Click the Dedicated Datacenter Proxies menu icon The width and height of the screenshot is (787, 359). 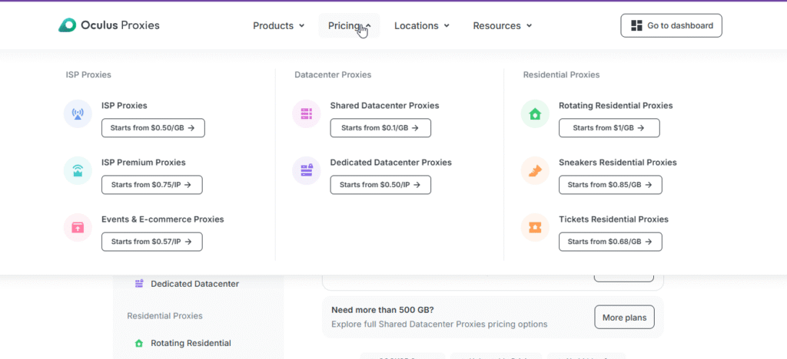tap(306, 171)
